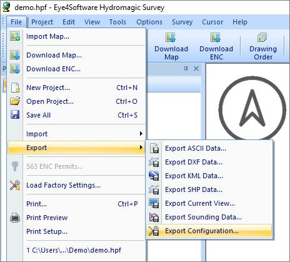290x262 pixels.
Task: Select Print Preview menu entry
Action: 76,218
